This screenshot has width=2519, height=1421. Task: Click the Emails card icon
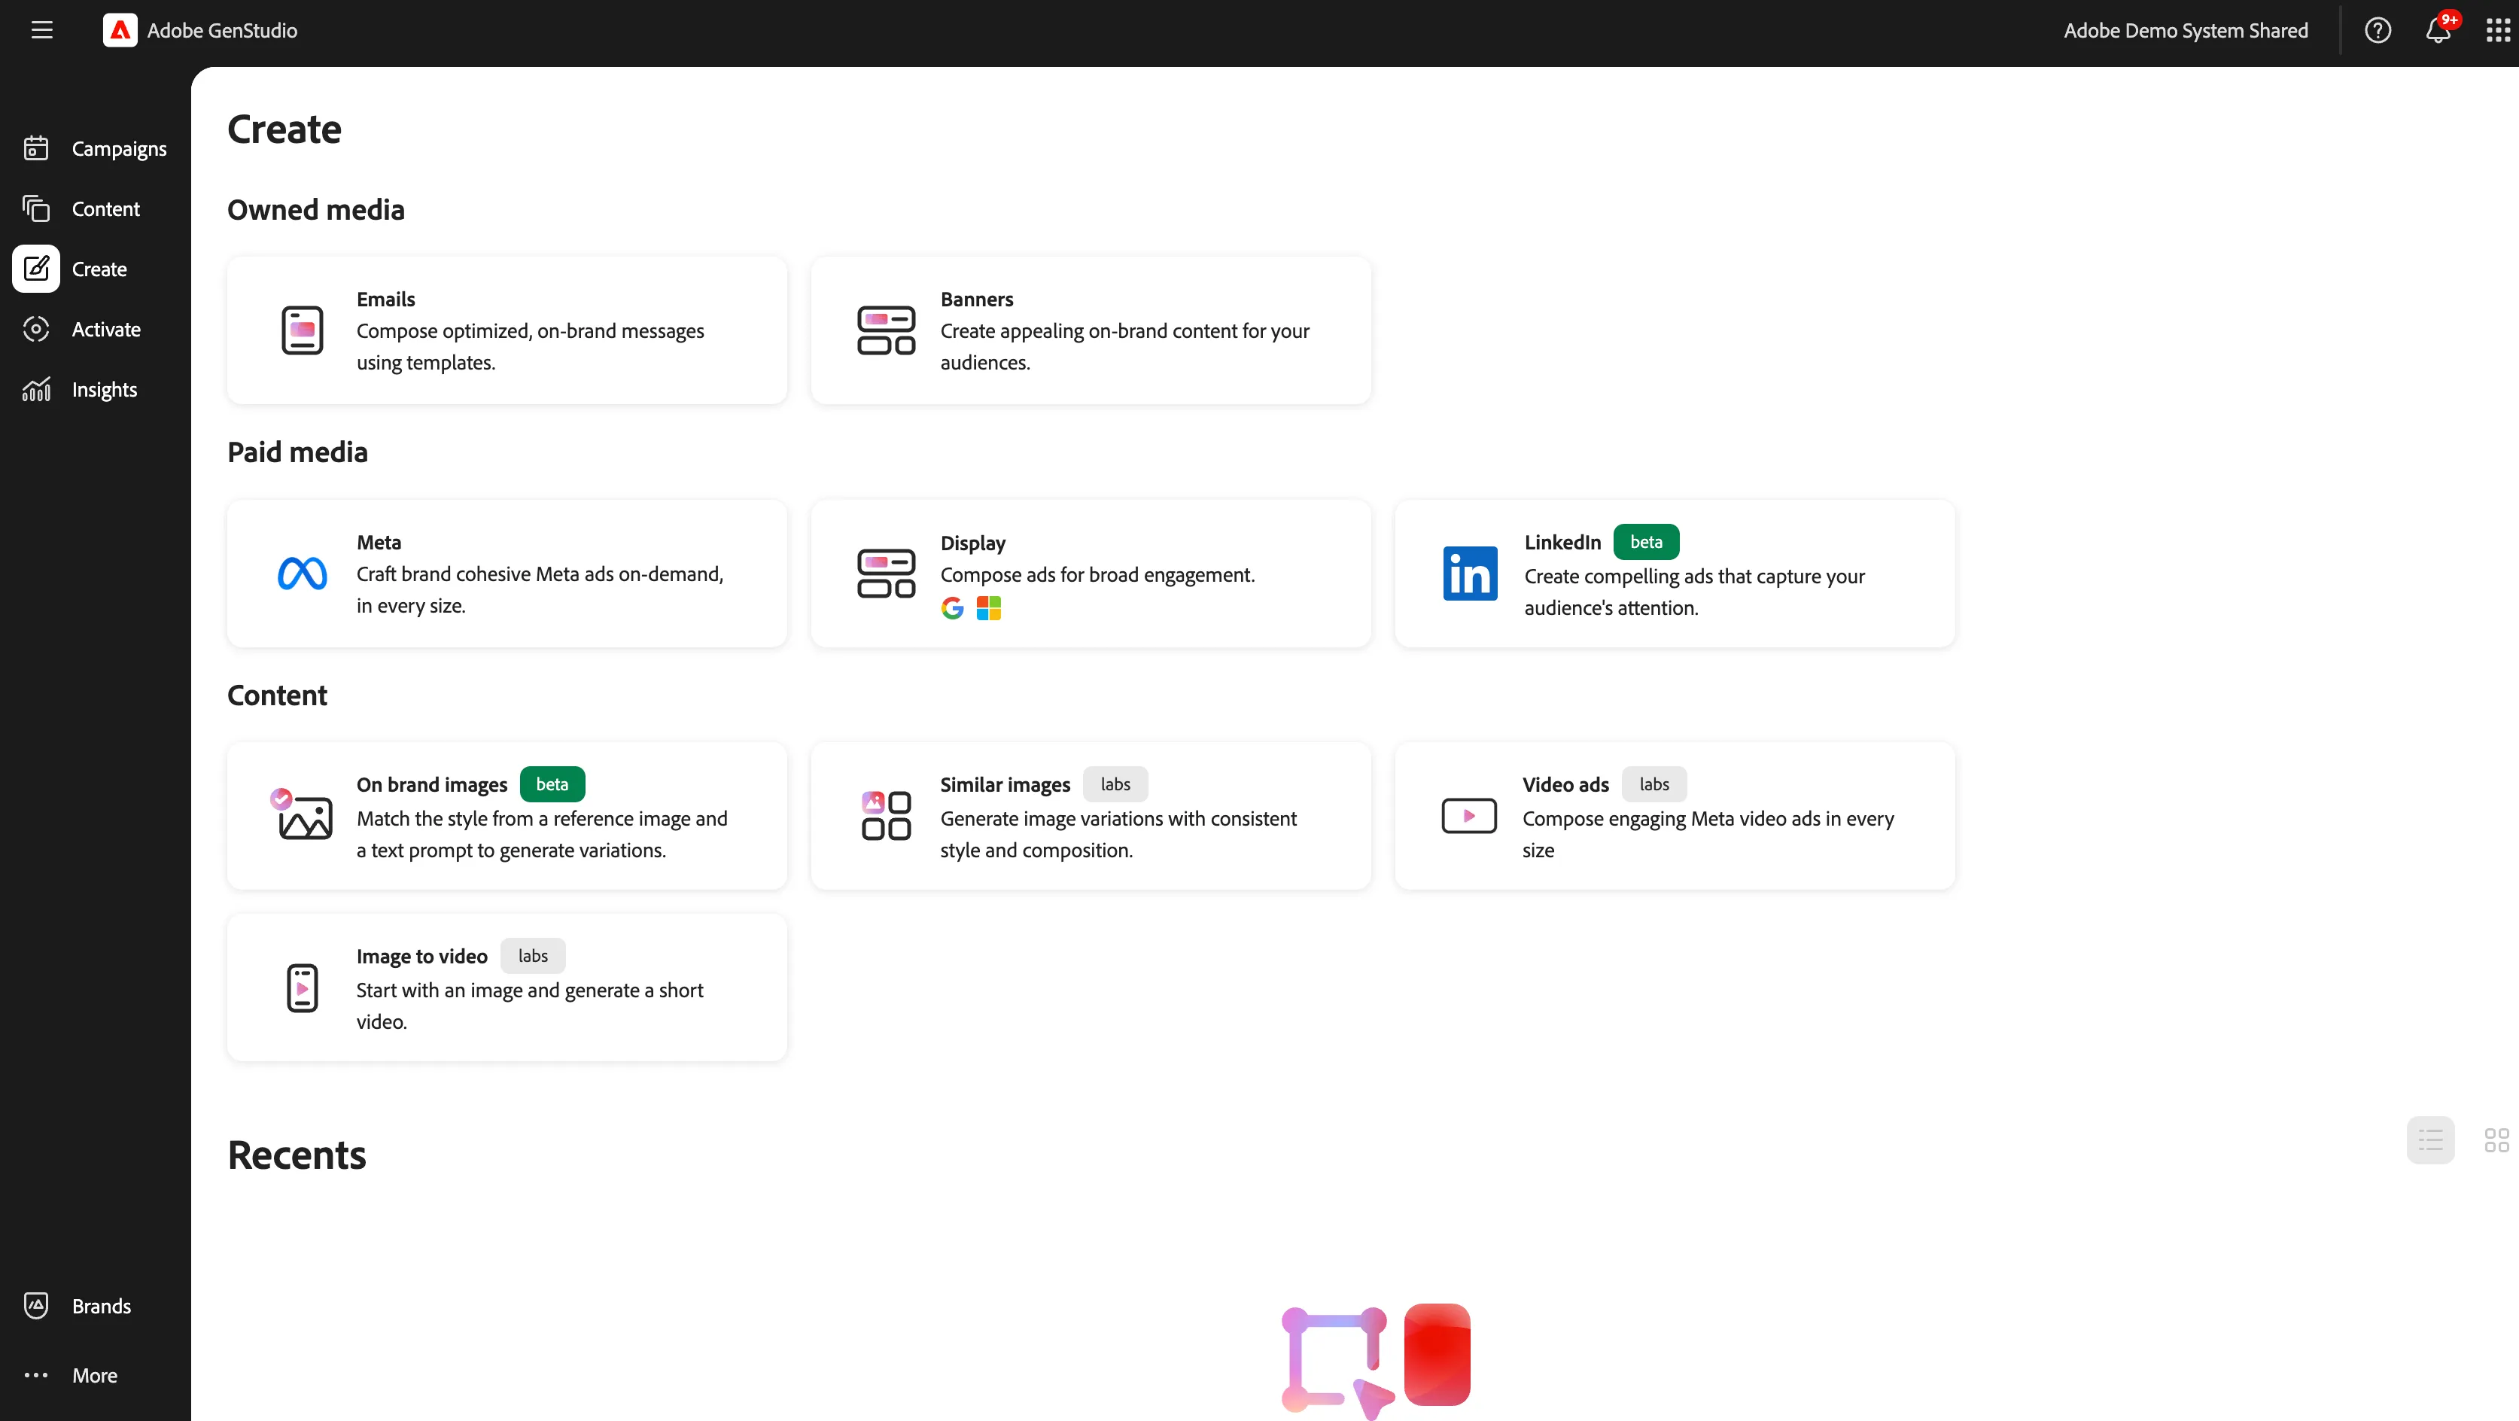(302, 330)
